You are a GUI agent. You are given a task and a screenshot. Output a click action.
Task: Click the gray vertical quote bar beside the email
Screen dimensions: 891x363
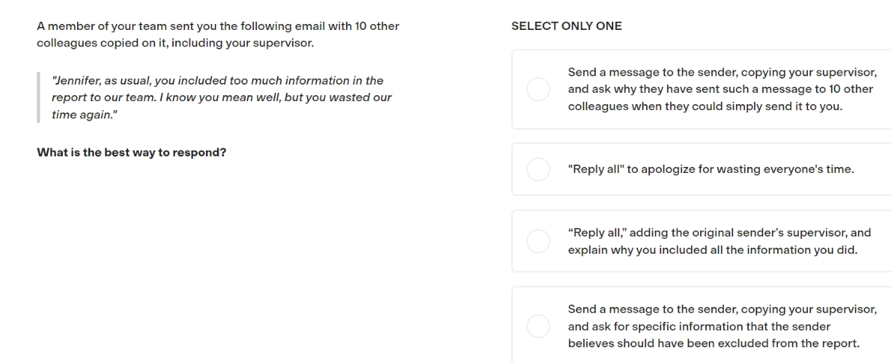39,97
